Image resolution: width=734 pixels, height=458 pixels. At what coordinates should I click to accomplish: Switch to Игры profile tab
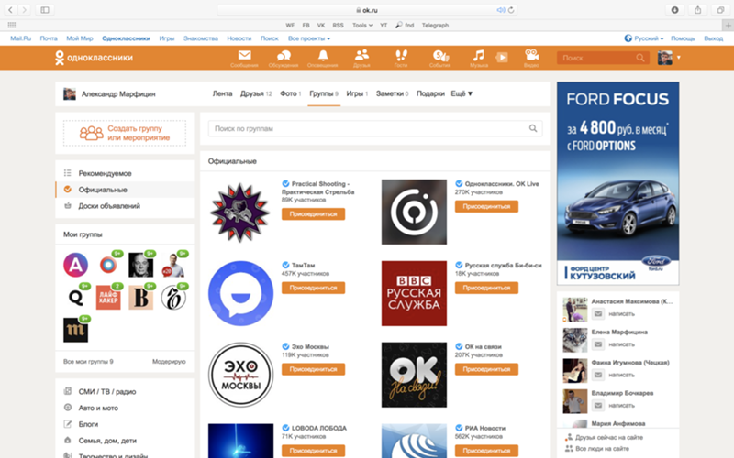[357, 93]
